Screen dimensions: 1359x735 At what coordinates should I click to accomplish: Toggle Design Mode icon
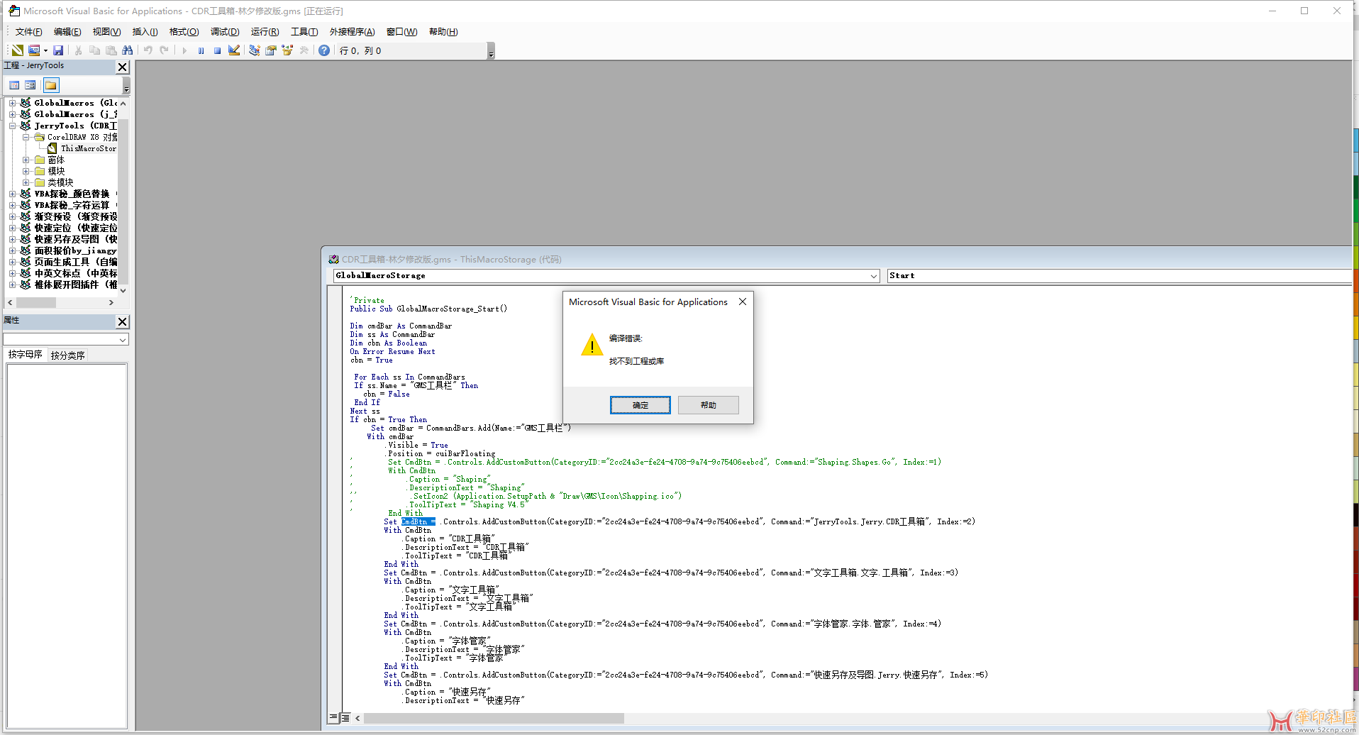tap(234, 50)
